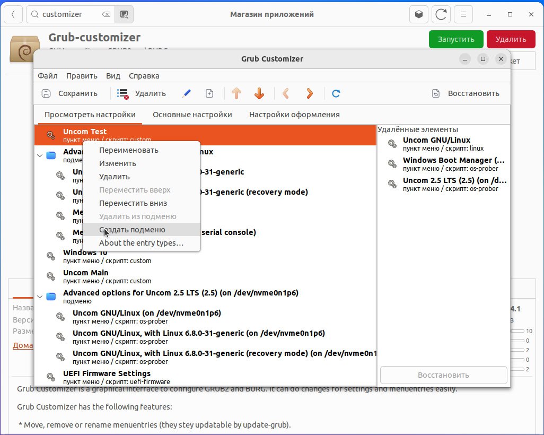Select the Просмотреть настройки tab

tap(90, 115)
